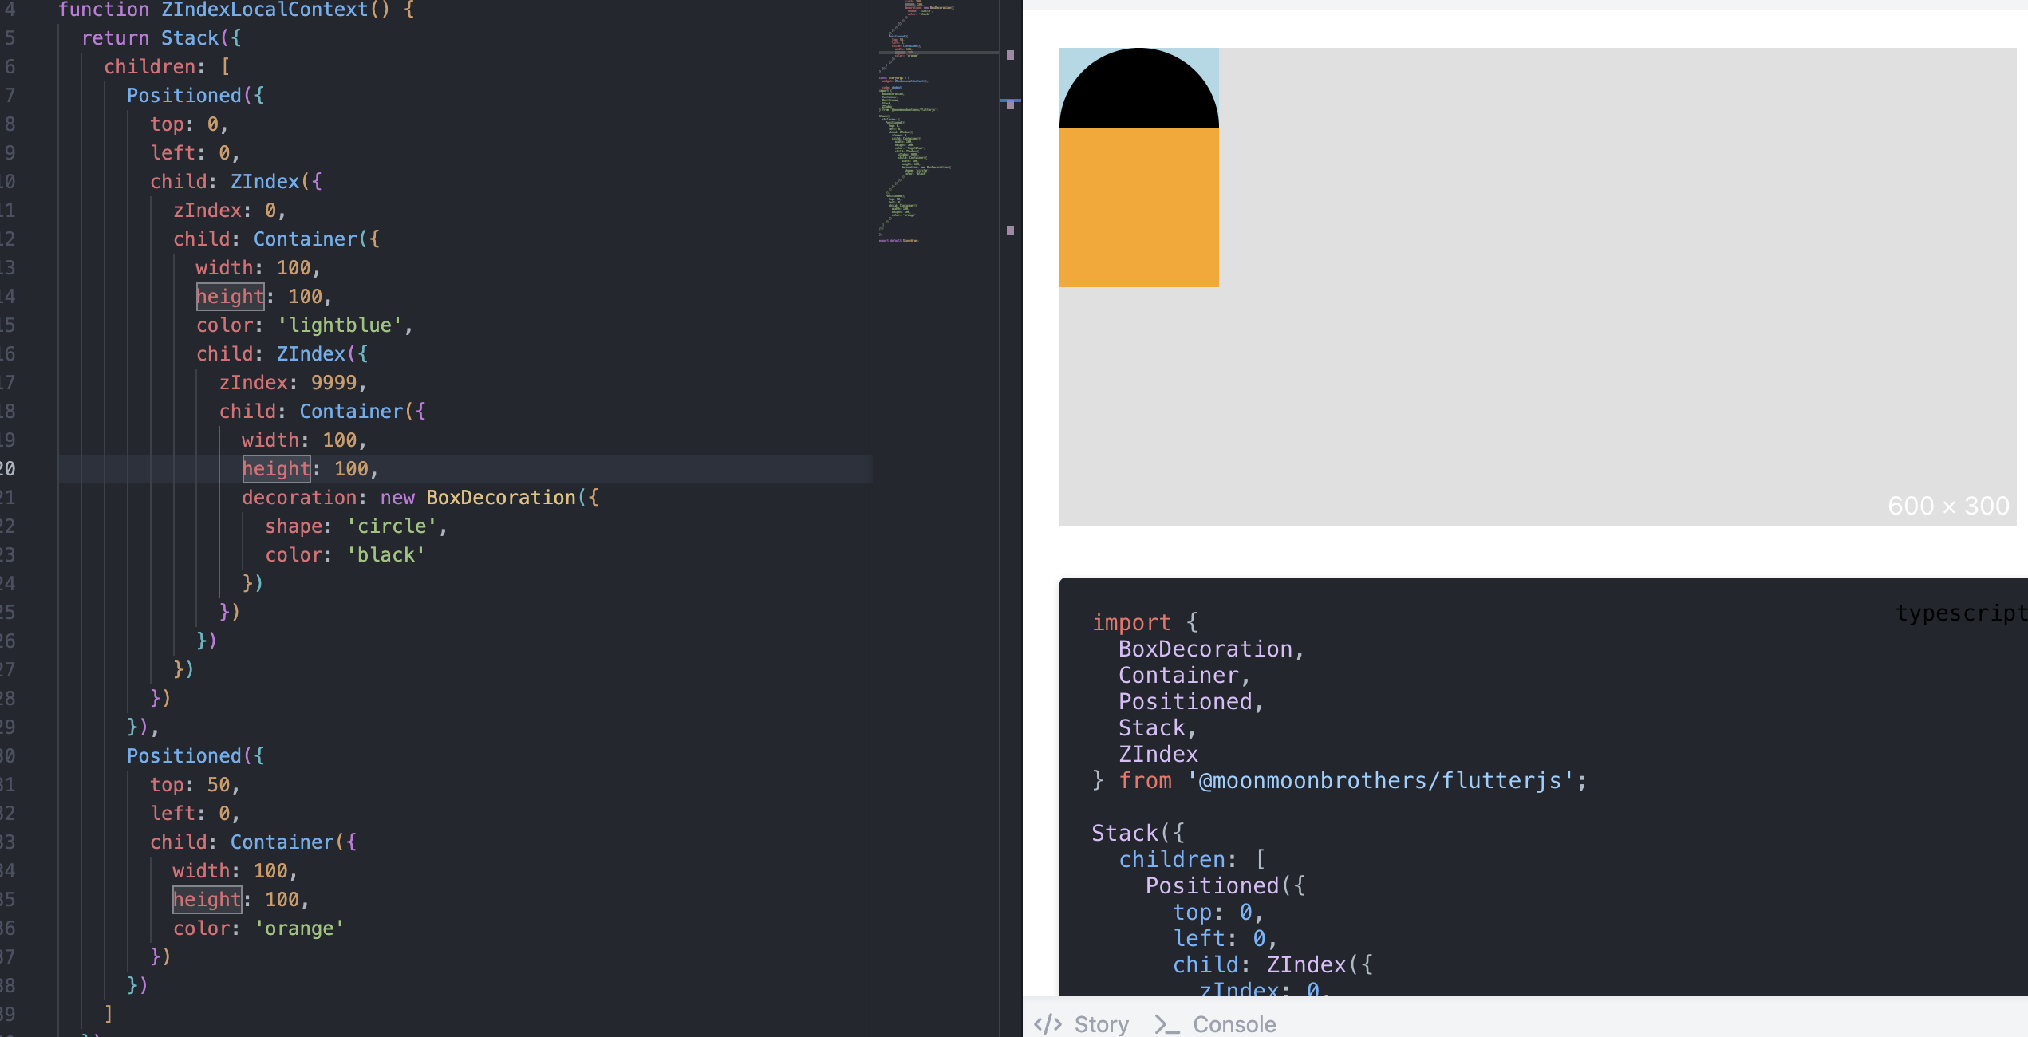The image size is (2028, 1037).
Task: Click highlighted height on current line 20
Action: pyautogui.click(x=276, y=468)
